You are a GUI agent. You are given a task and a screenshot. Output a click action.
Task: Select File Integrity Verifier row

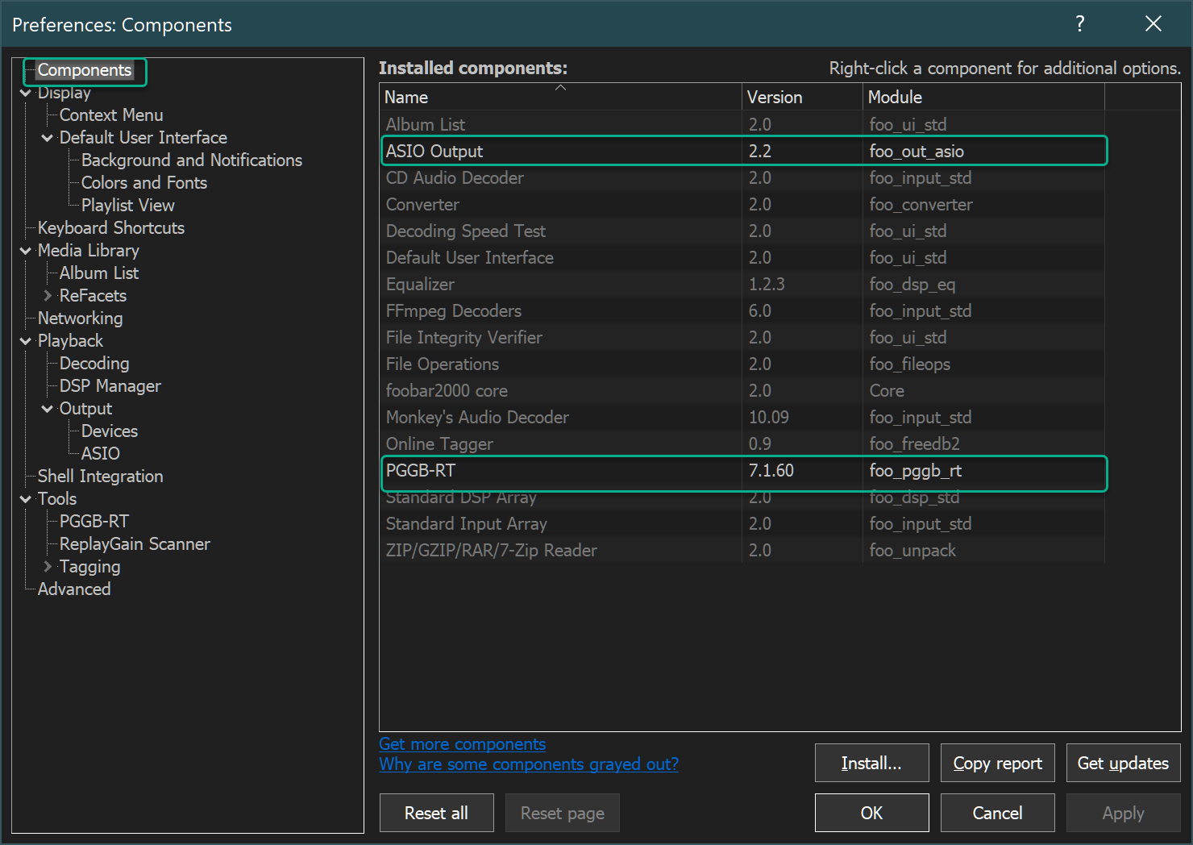pyautogui.click(x=742, y=338)
